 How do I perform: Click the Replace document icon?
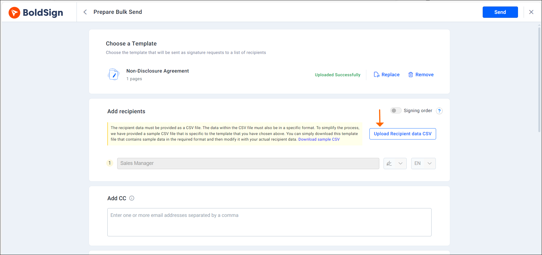376,74
